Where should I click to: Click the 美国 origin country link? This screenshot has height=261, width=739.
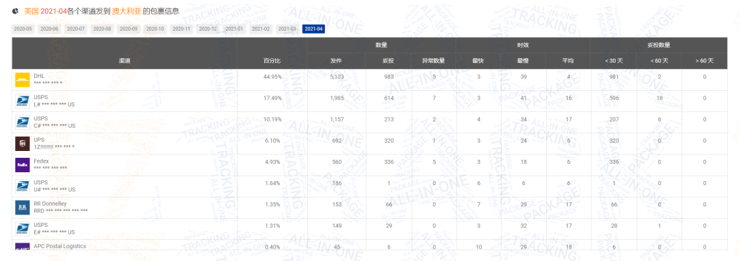click(31, 10)
